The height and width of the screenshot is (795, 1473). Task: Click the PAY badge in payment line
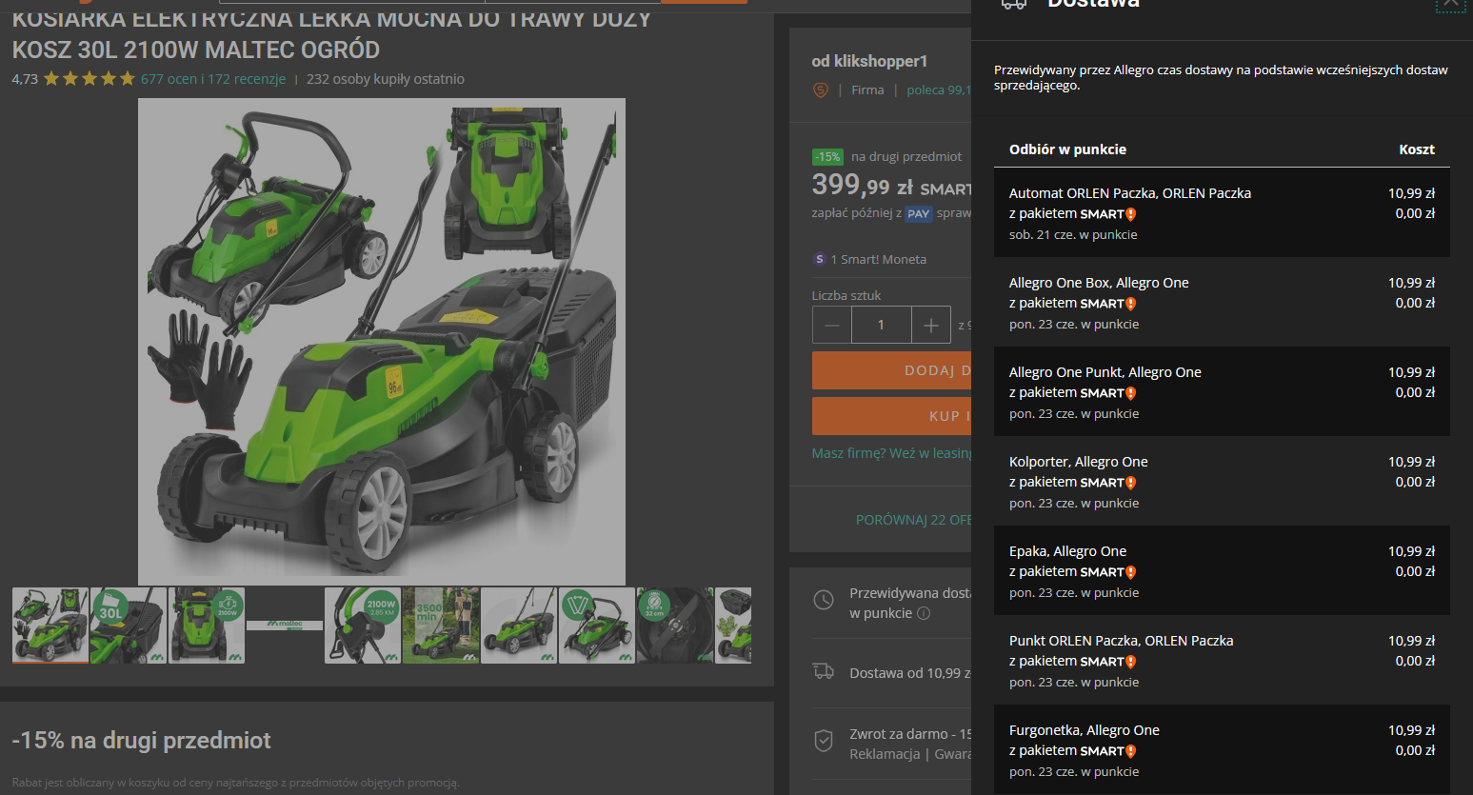click(x=918, y=213)
